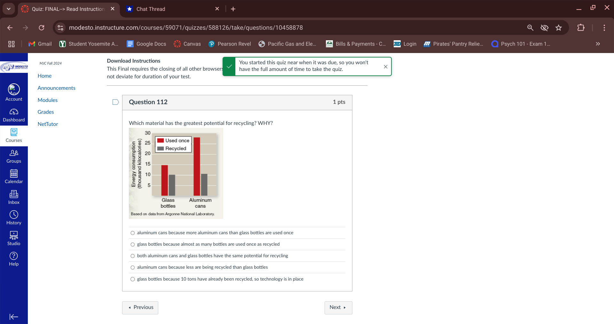Open Inbox in Canvas sidebar
Image resolution: width=614 pixels, height=324 pixels.
tap(14, 198)
